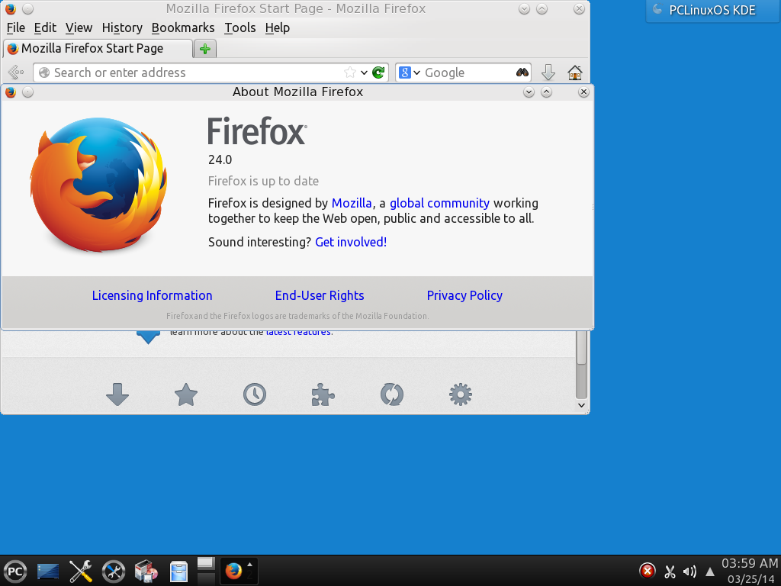Click the back arrow in Firefox toolbar
781x586 pixels.
(15, 72)
